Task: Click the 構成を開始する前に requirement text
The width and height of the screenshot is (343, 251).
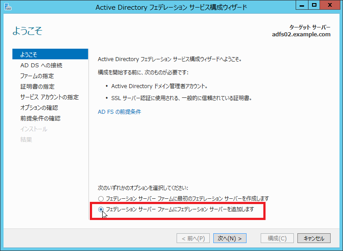Action: tap(143, 73)
